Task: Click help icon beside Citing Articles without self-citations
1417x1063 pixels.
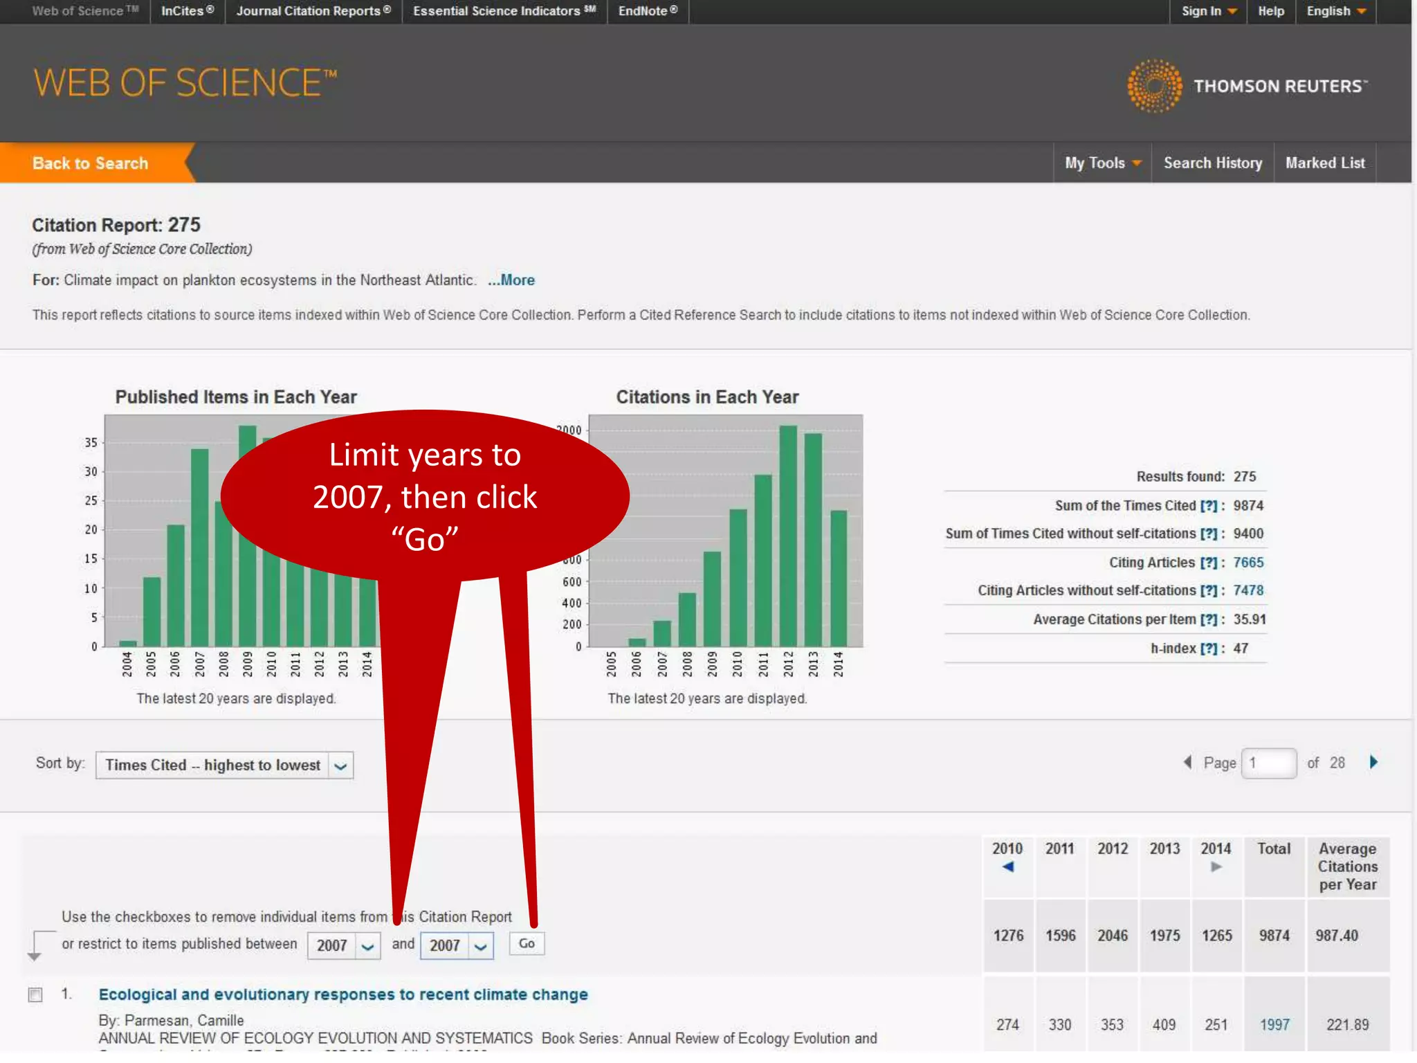Action: pyautogui.click(x=1208, y=591)
